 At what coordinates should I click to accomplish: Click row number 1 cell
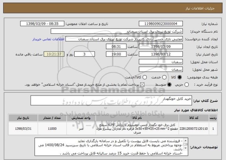213,129
